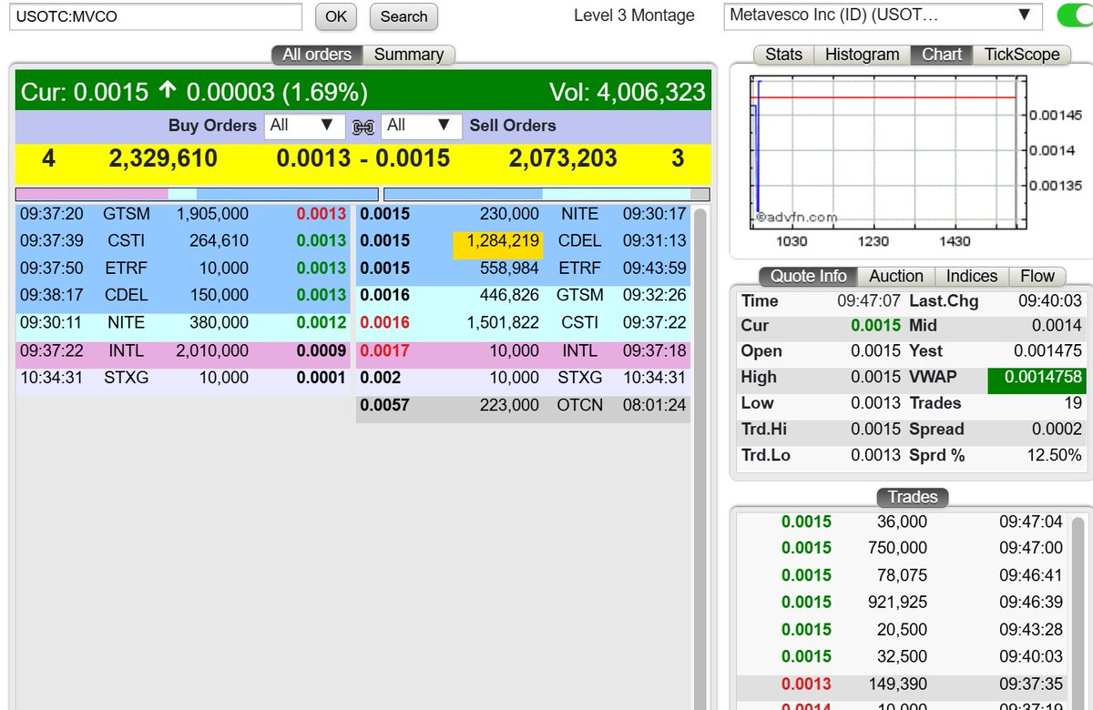
Task: Click the USOTC:MVCO ticker input field
Action: point(155,16)
